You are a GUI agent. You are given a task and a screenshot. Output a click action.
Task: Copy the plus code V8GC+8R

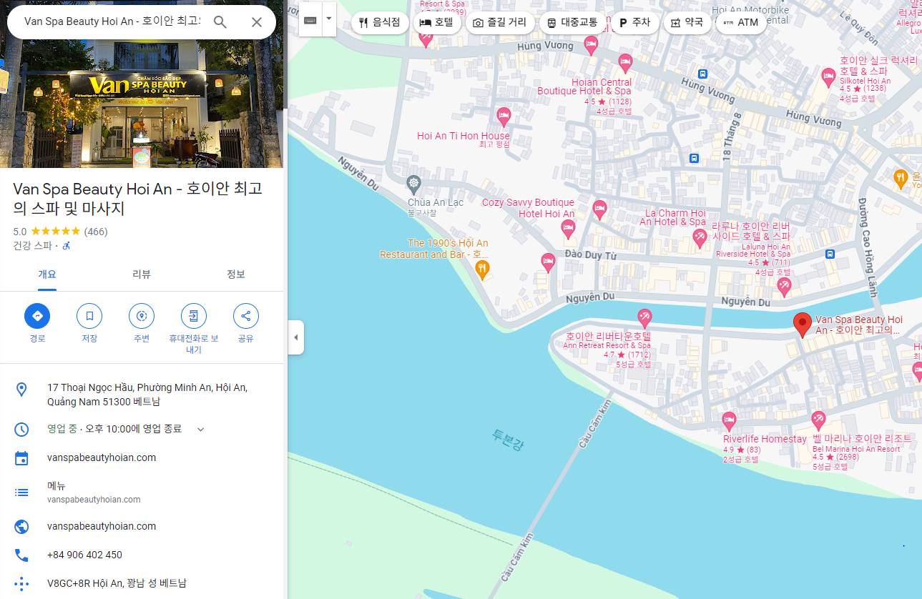click(142, 583)
